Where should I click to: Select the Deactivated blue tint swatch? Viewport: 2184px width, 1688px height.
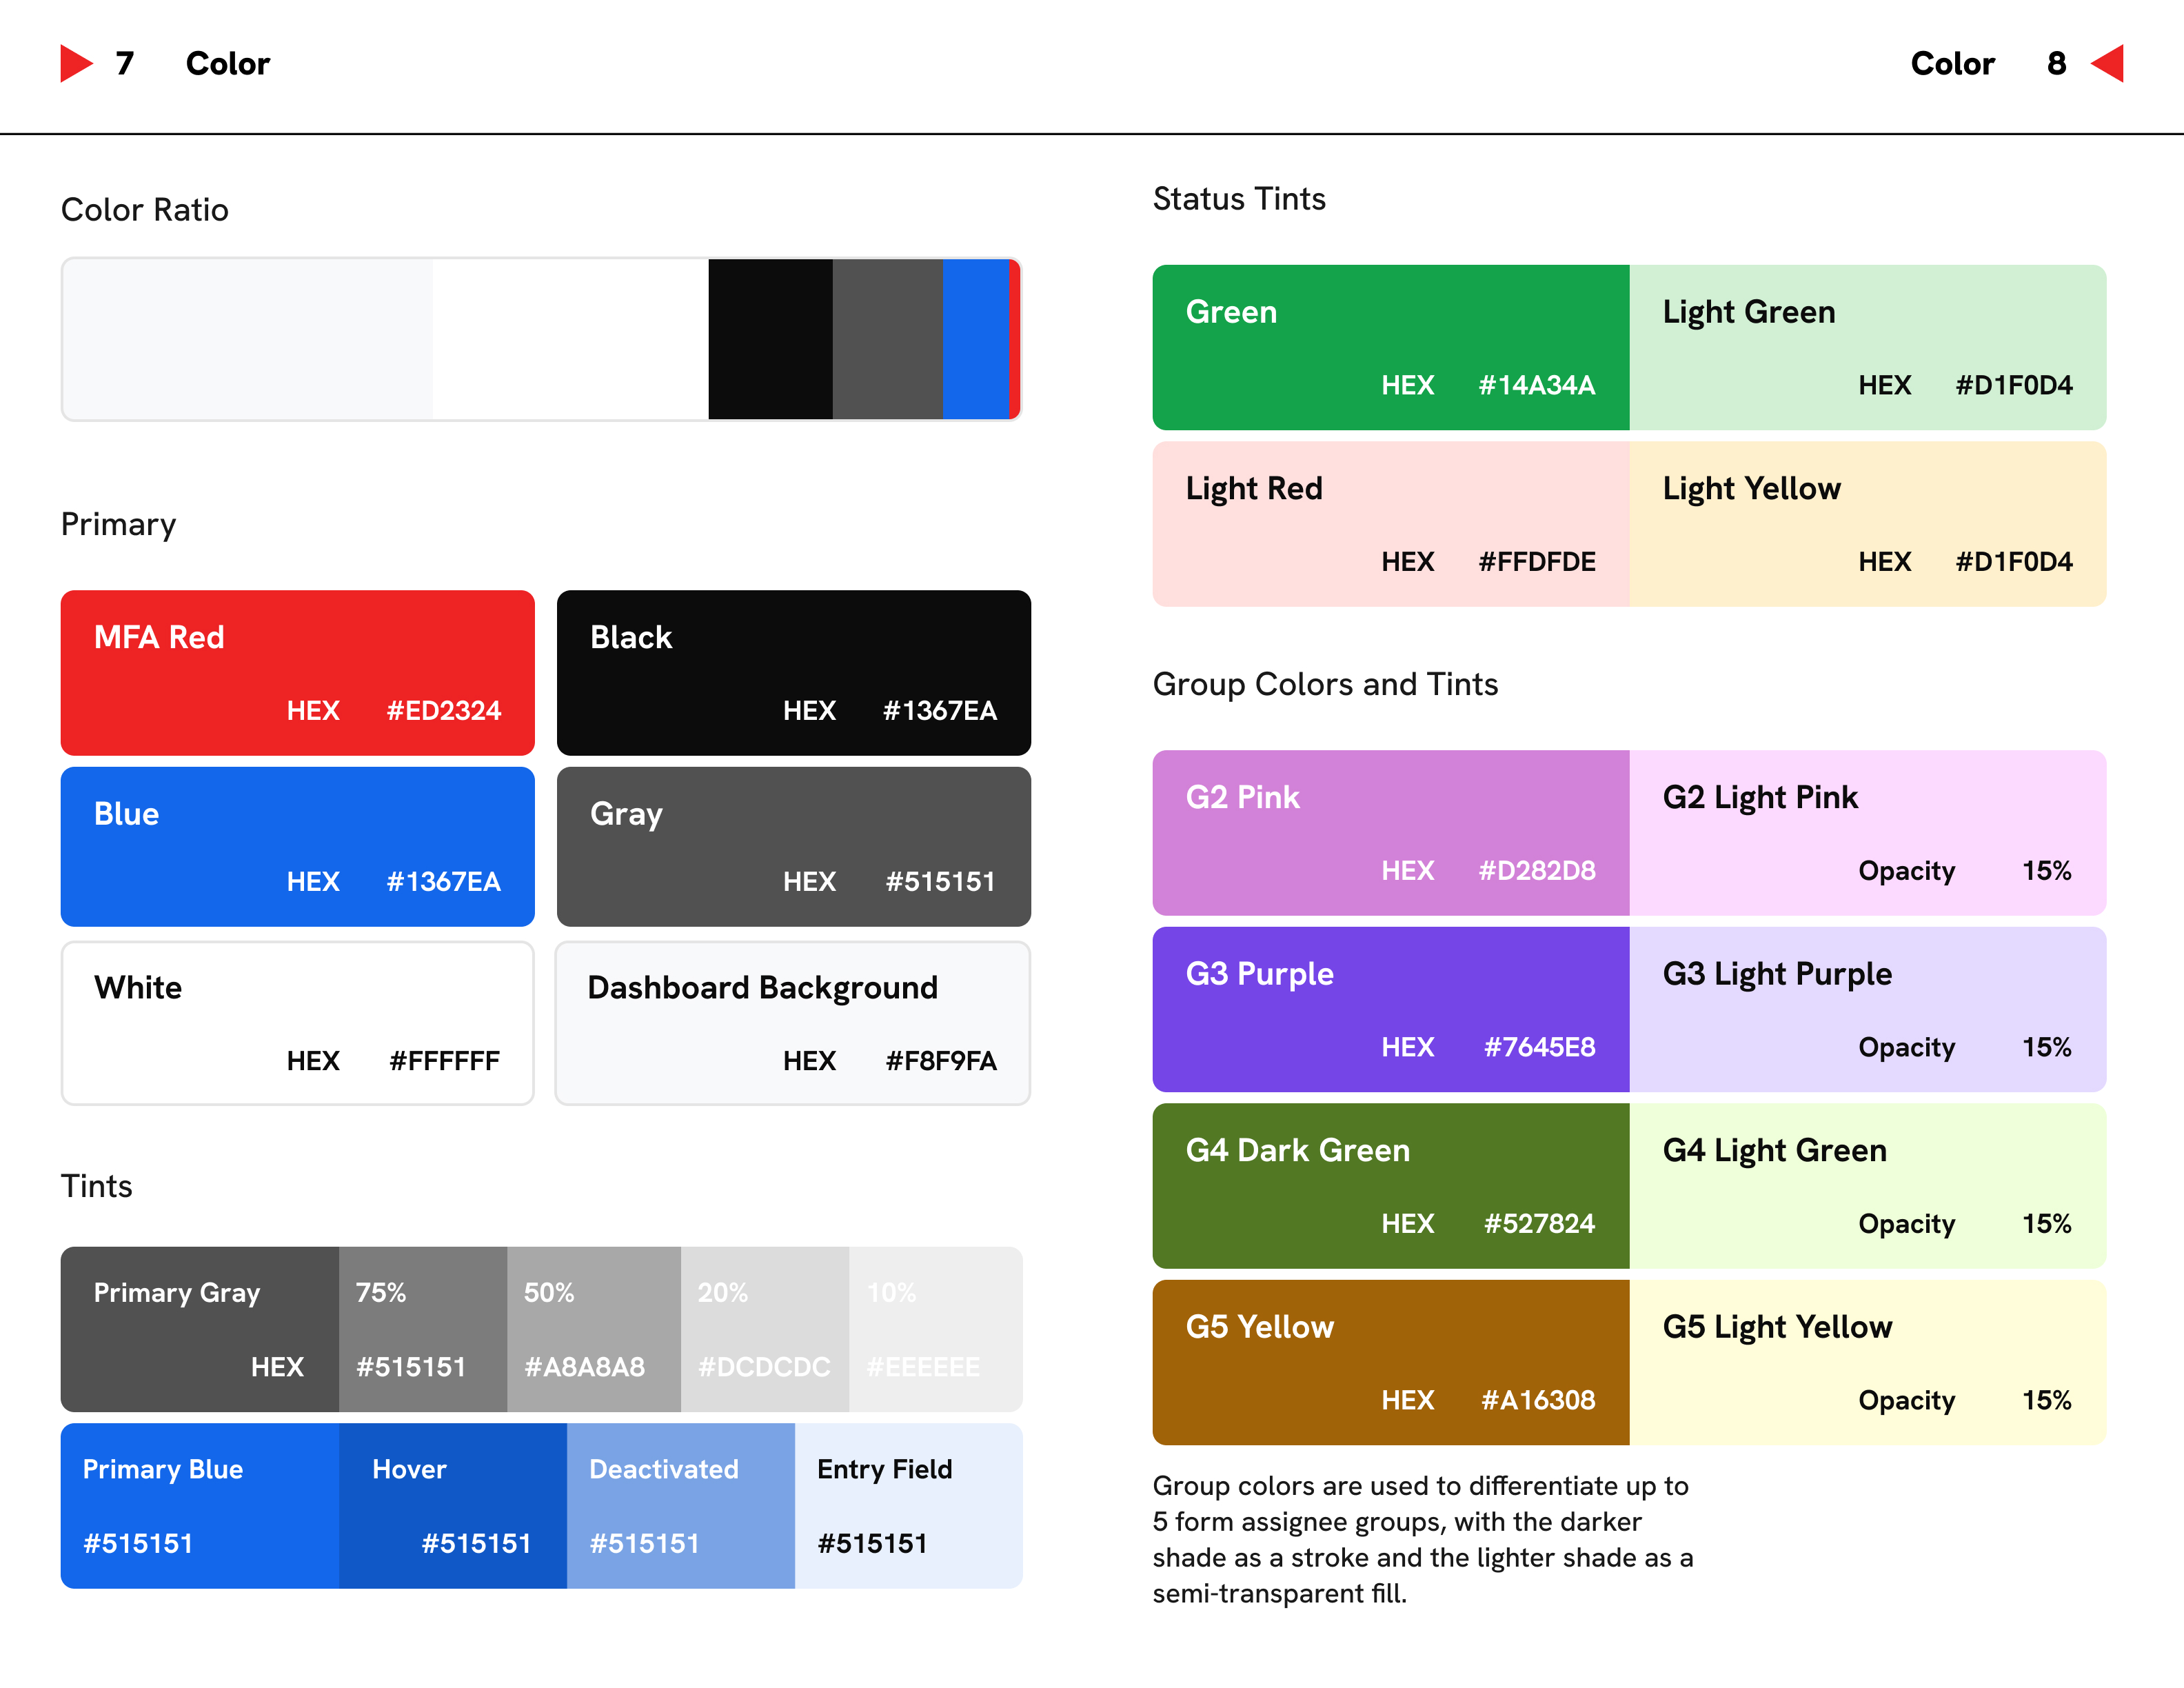[680, 1505]
